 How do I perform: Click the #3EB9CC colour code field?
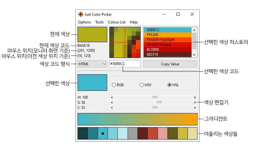[x=125, y=64]
